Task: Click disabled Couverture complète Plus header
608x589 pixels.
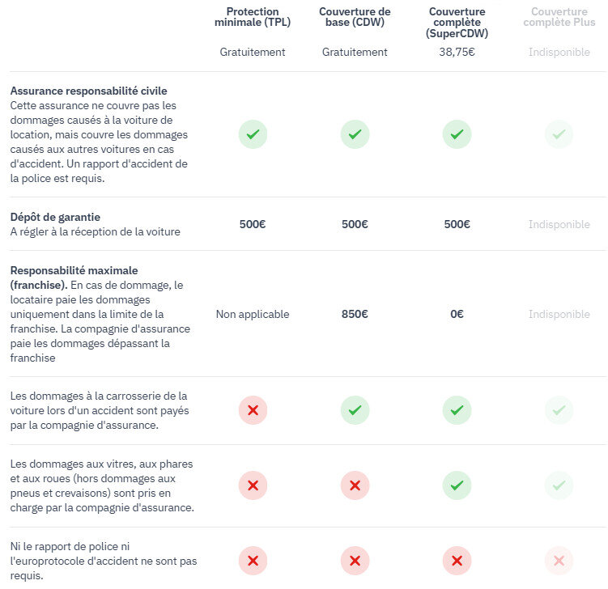Action: [x=559, y=17]
